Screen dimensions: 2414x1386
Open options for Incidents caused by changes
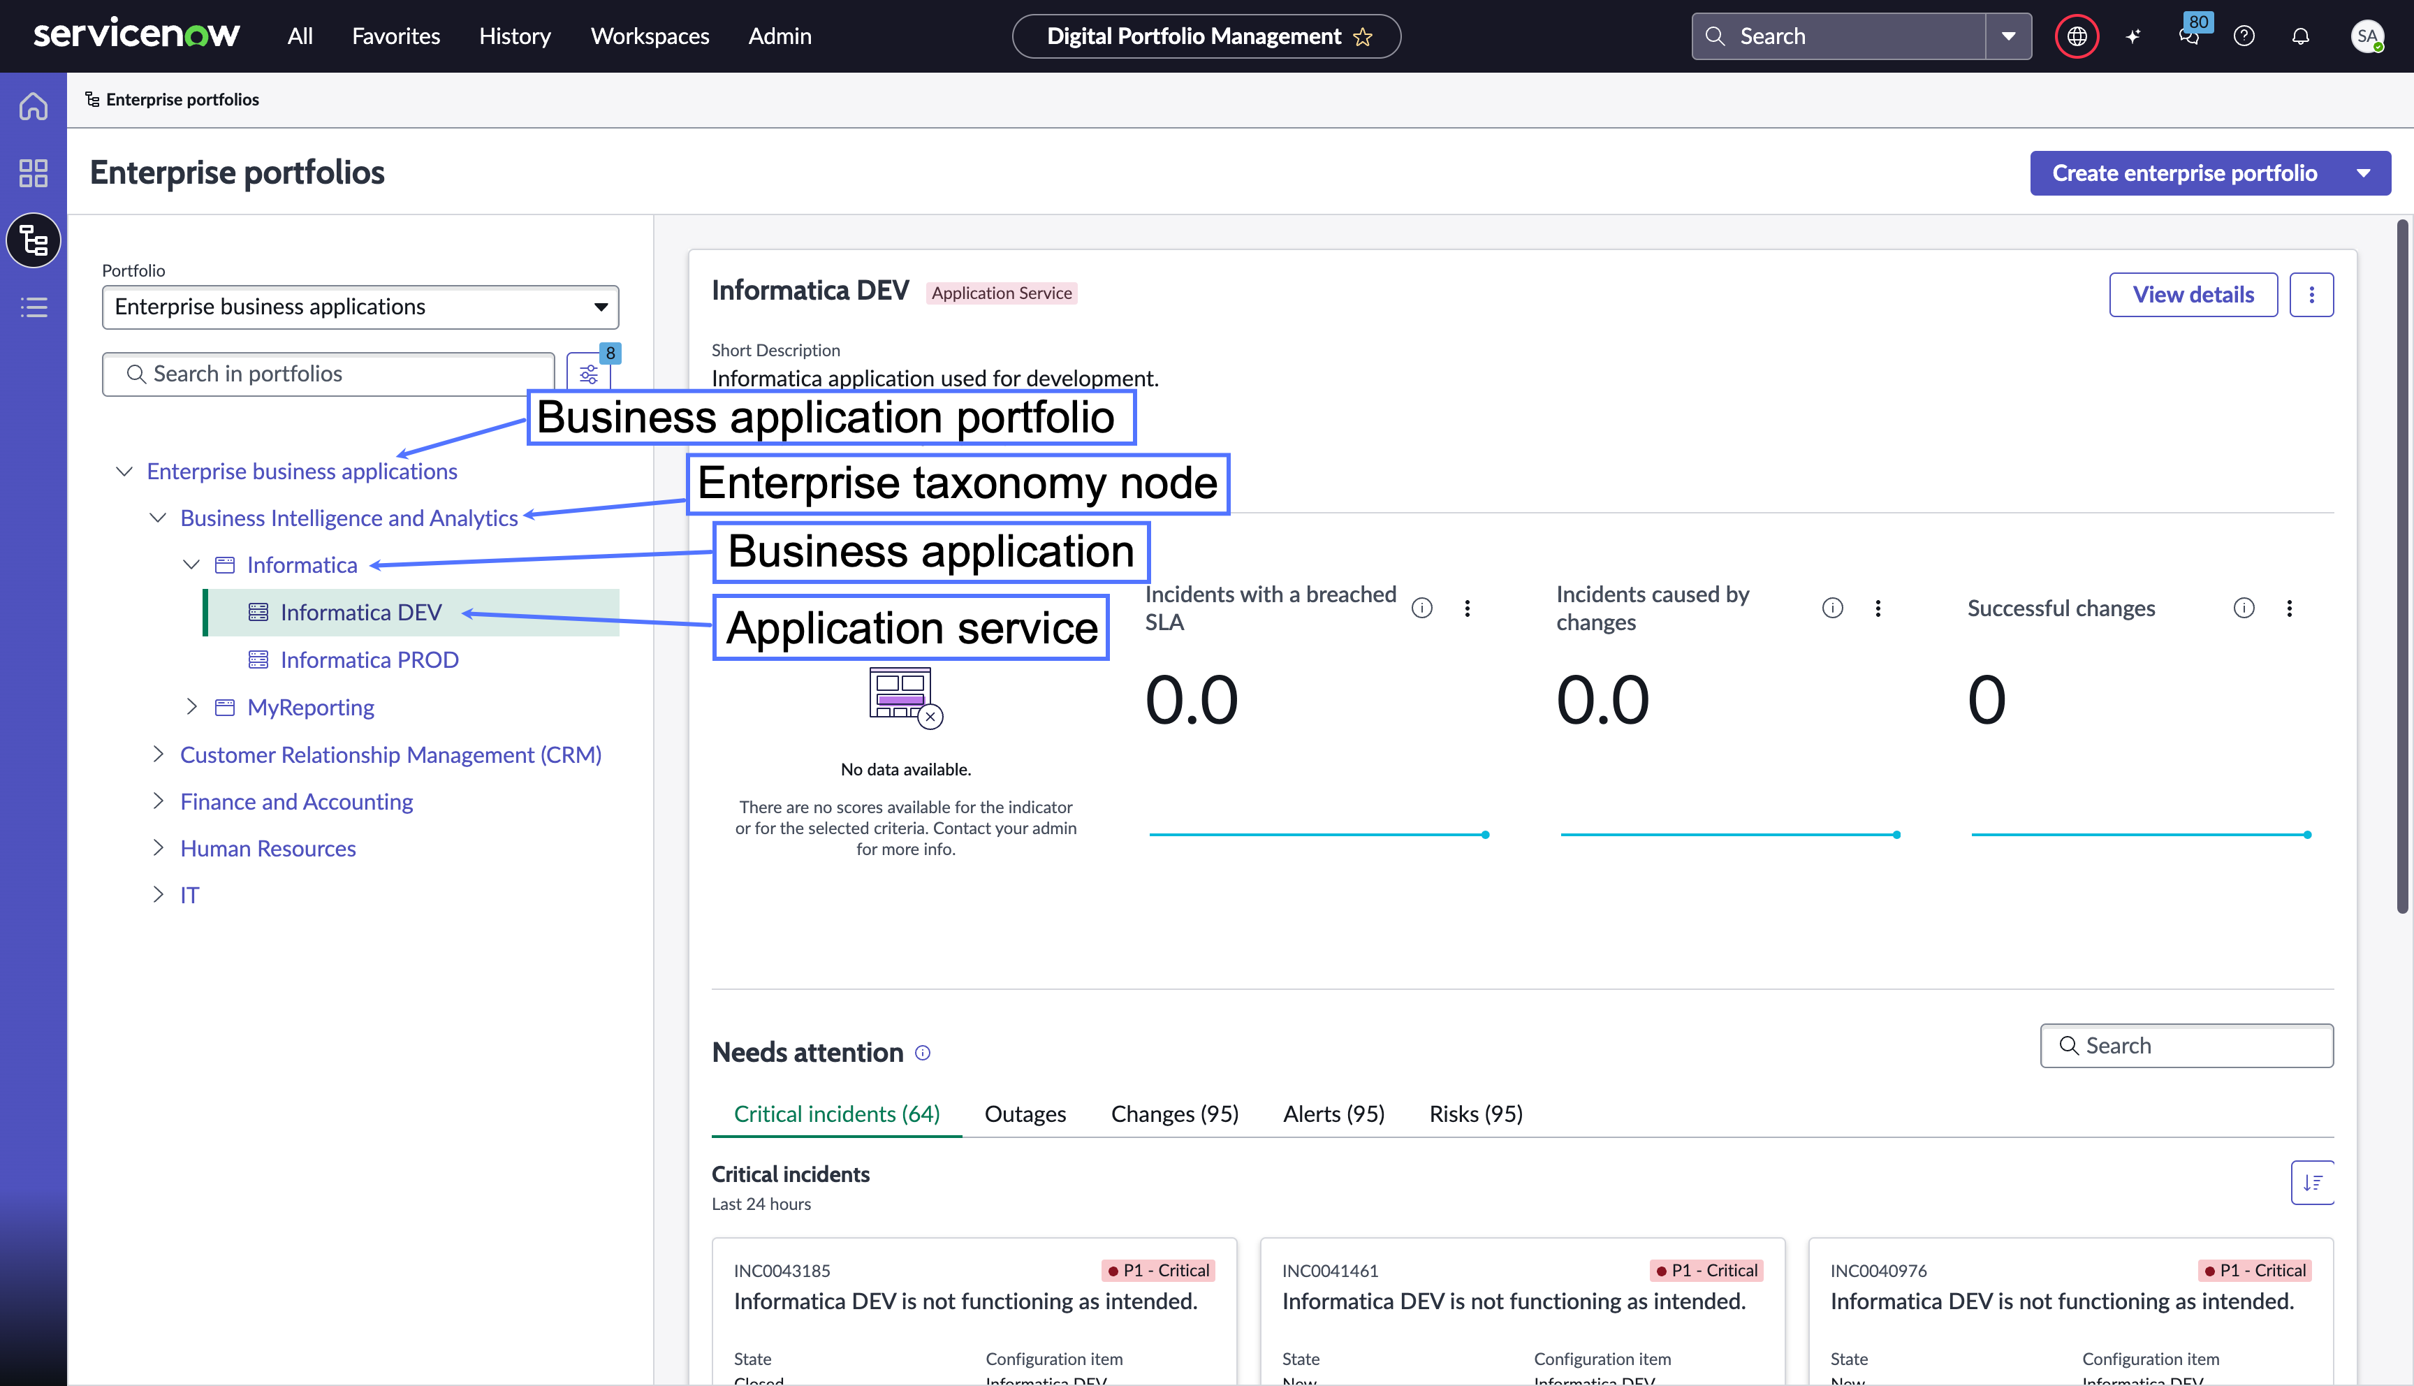point(1878,607)
